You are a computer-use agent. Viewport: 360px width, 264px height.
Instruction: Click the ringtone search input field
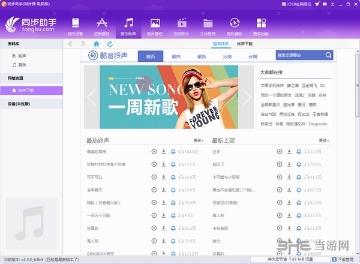pos(299,55)
